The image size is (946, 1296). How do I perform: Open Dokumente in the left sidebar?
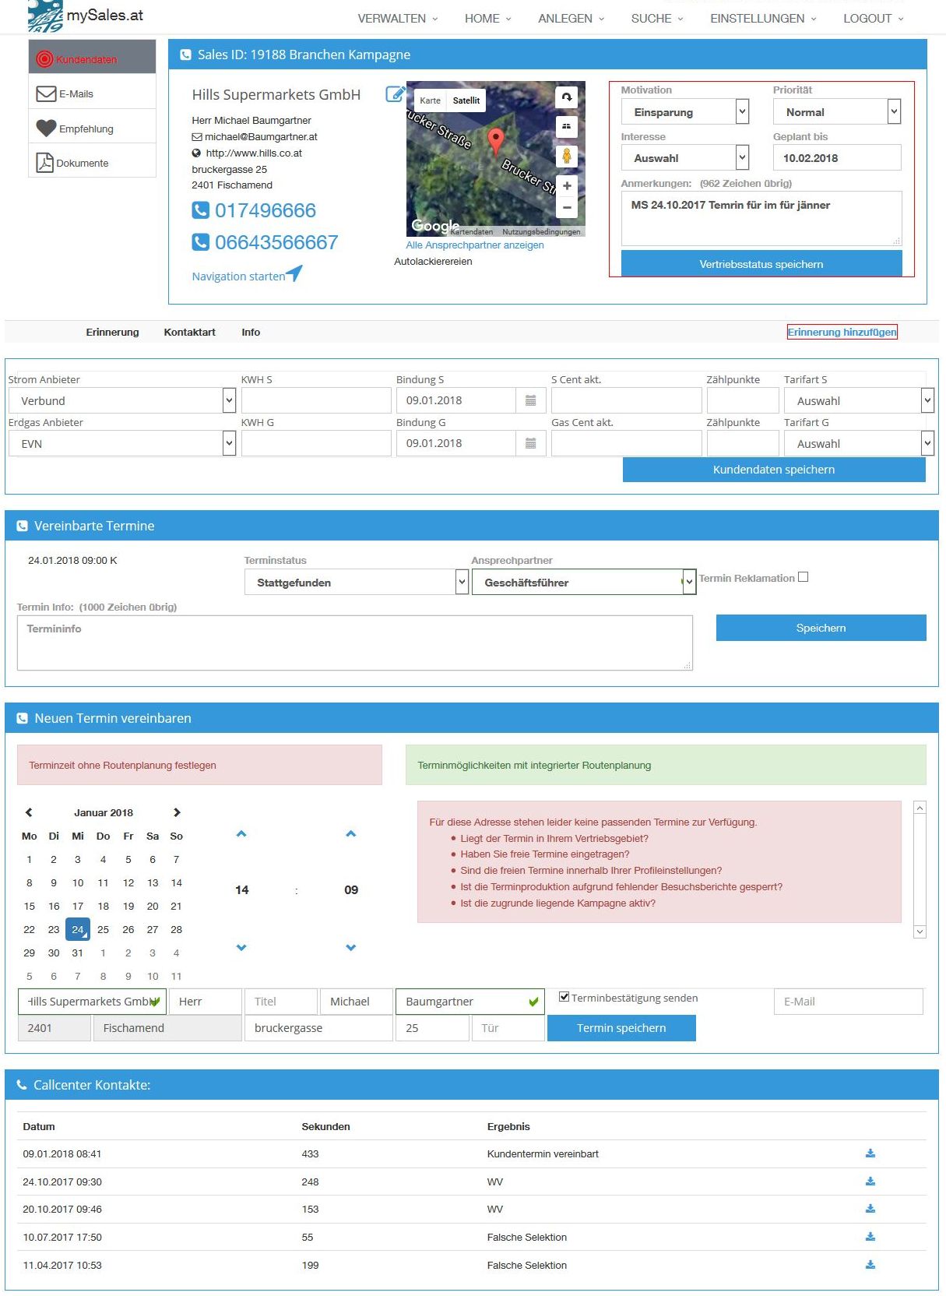(x=82, y=163)
